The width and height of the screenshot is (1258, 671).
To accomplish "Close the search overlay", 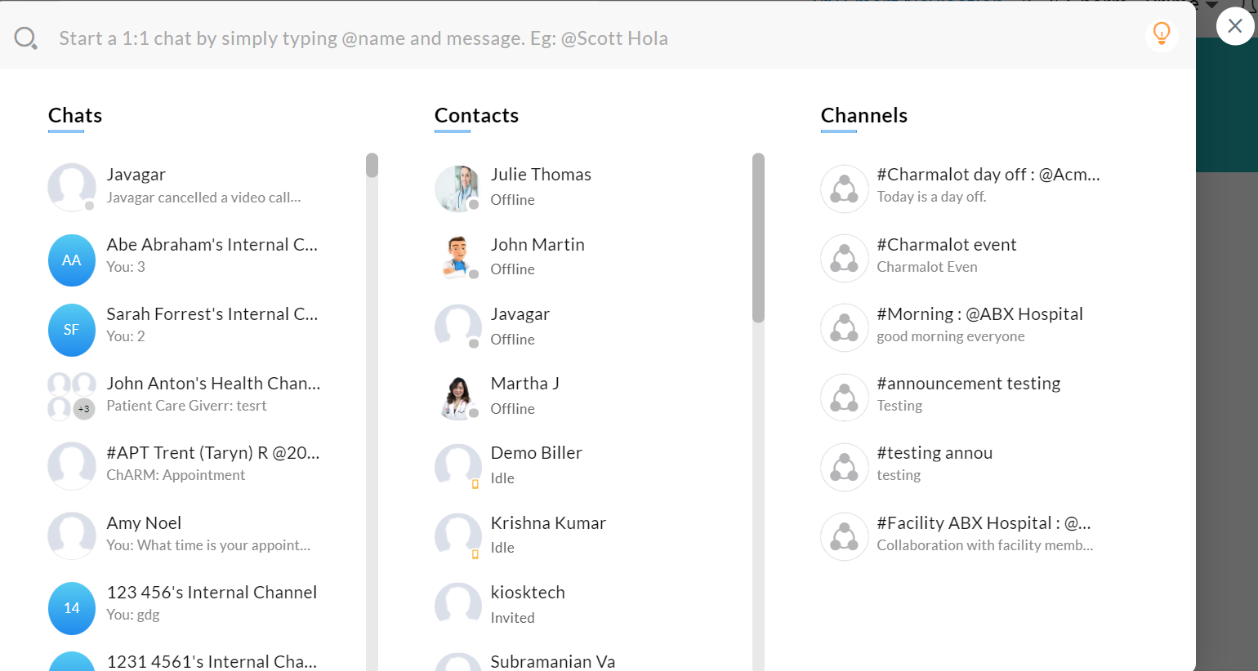I will coord(1234,26).
